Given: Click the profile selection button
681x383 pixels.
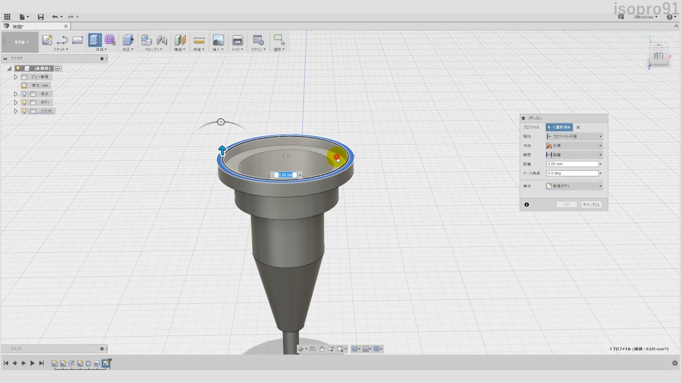Looking at the screenshot, I should click(x=559, y=128).
